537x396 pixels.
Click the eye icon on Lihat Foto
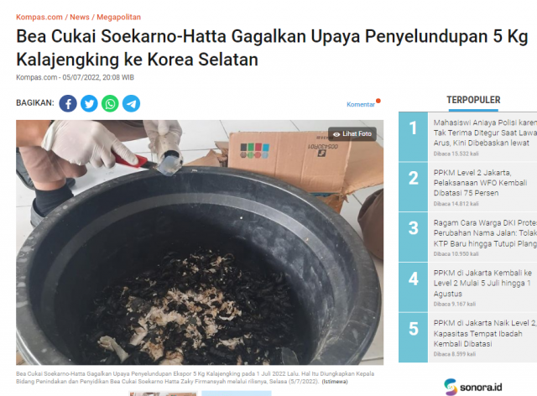click(x=336, y=134)
